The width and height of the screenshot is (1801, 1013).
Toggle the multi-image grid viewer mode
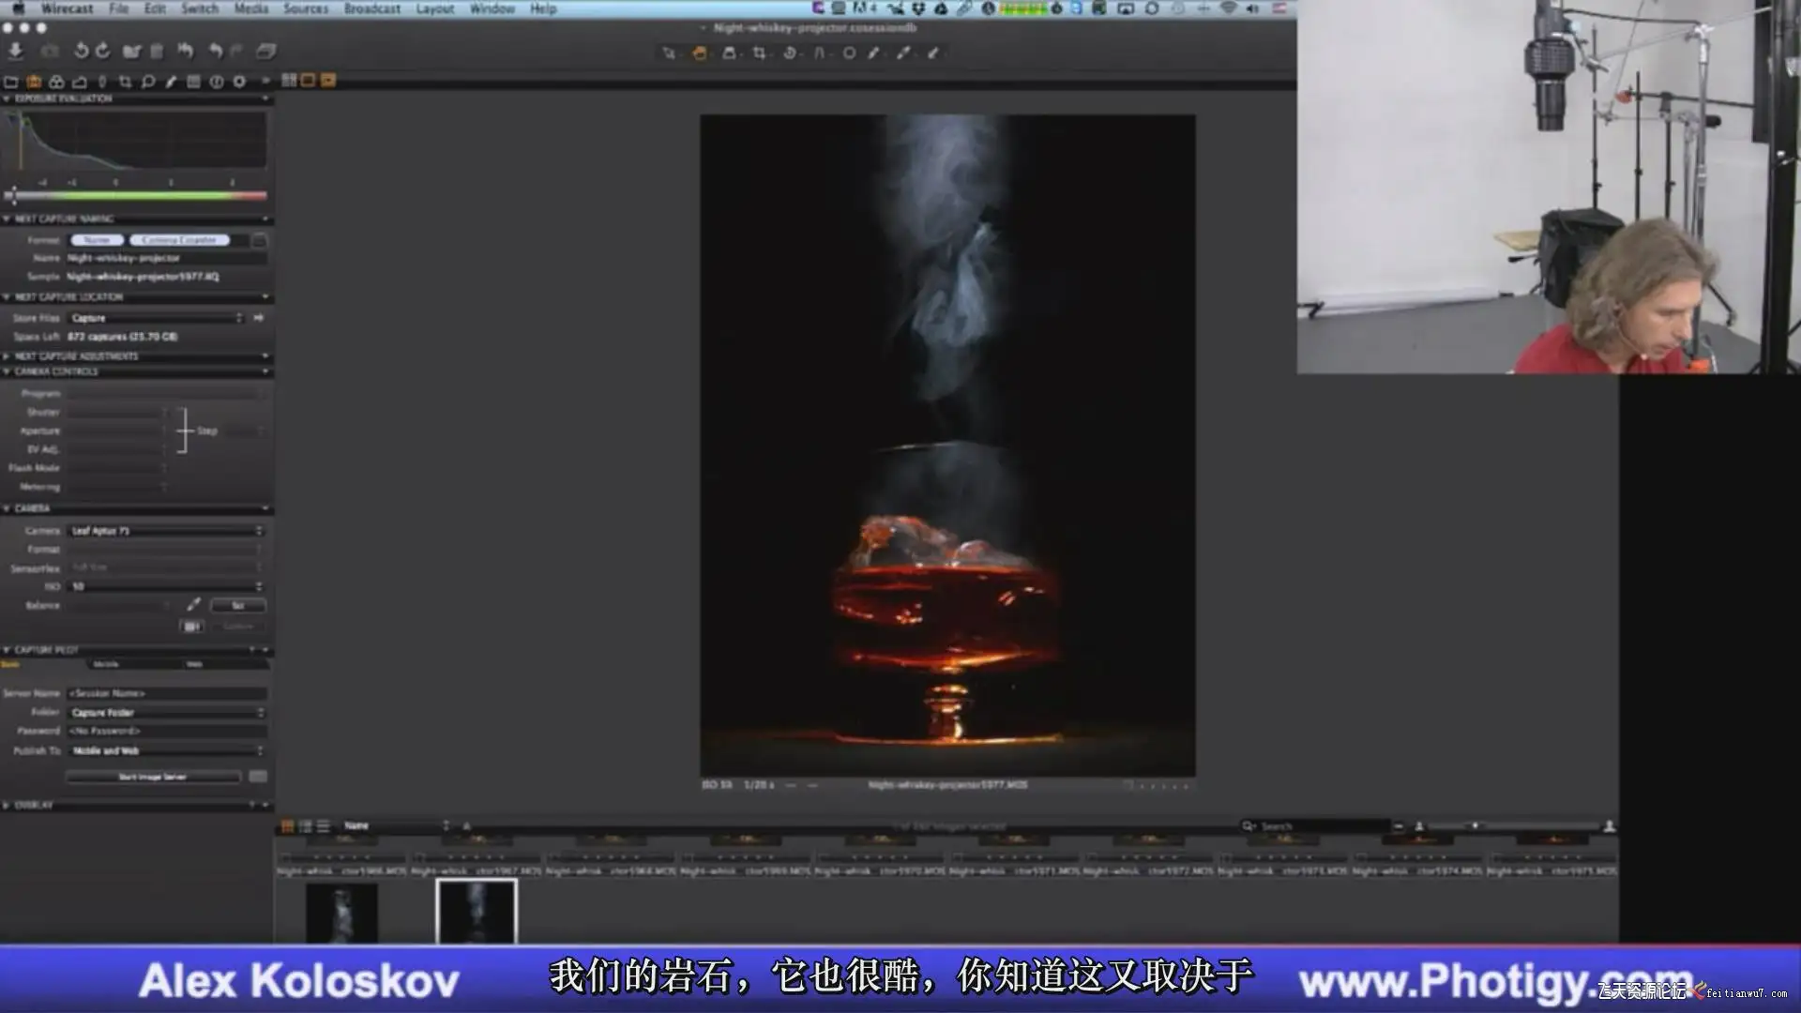[289, 81]
